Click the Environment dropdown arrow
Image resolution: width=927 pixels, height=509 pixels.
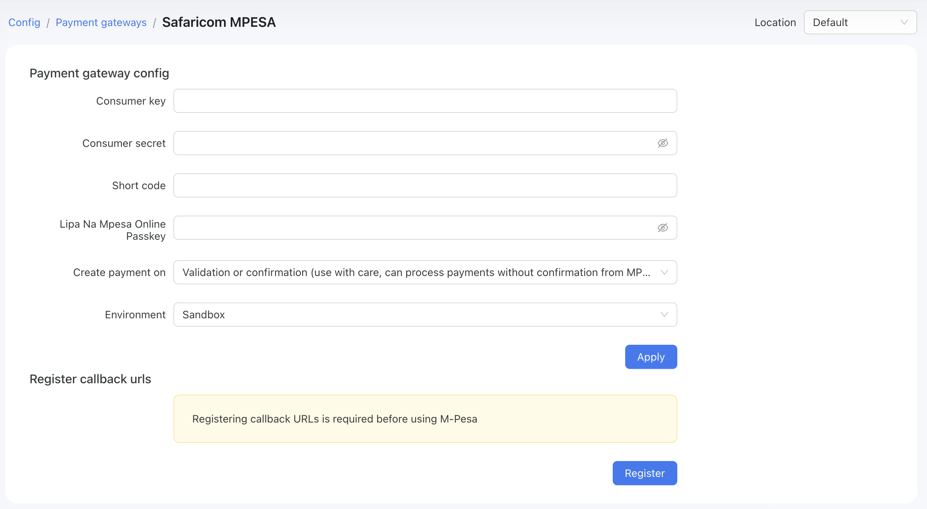tap(664, 315)
